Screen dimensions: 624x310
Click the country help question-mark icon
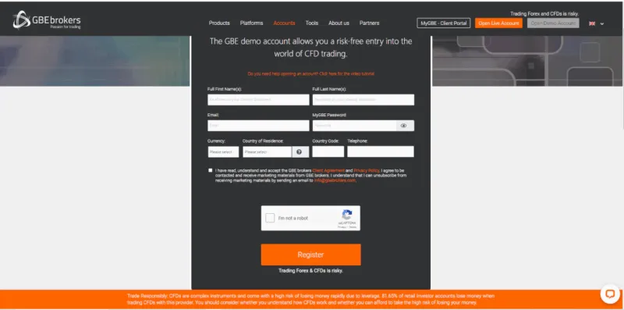(x=300, y=151)
